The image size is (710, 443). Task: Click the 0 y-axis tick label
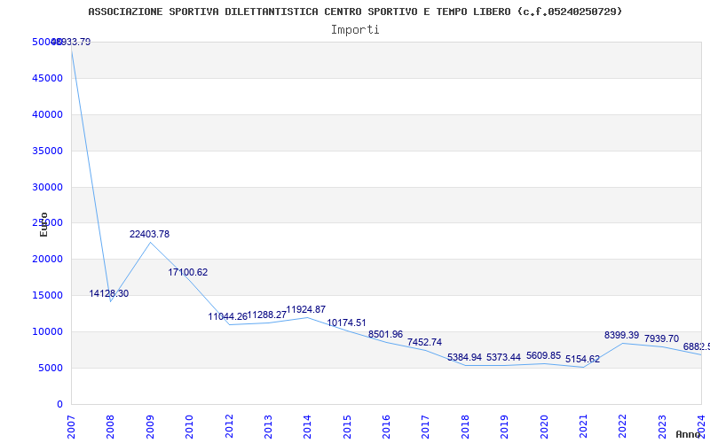(x=59, y=404)
